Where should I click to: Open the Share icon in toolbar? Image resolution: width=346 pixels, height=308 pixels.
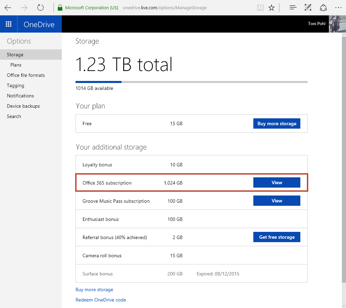tap(323, 8)
